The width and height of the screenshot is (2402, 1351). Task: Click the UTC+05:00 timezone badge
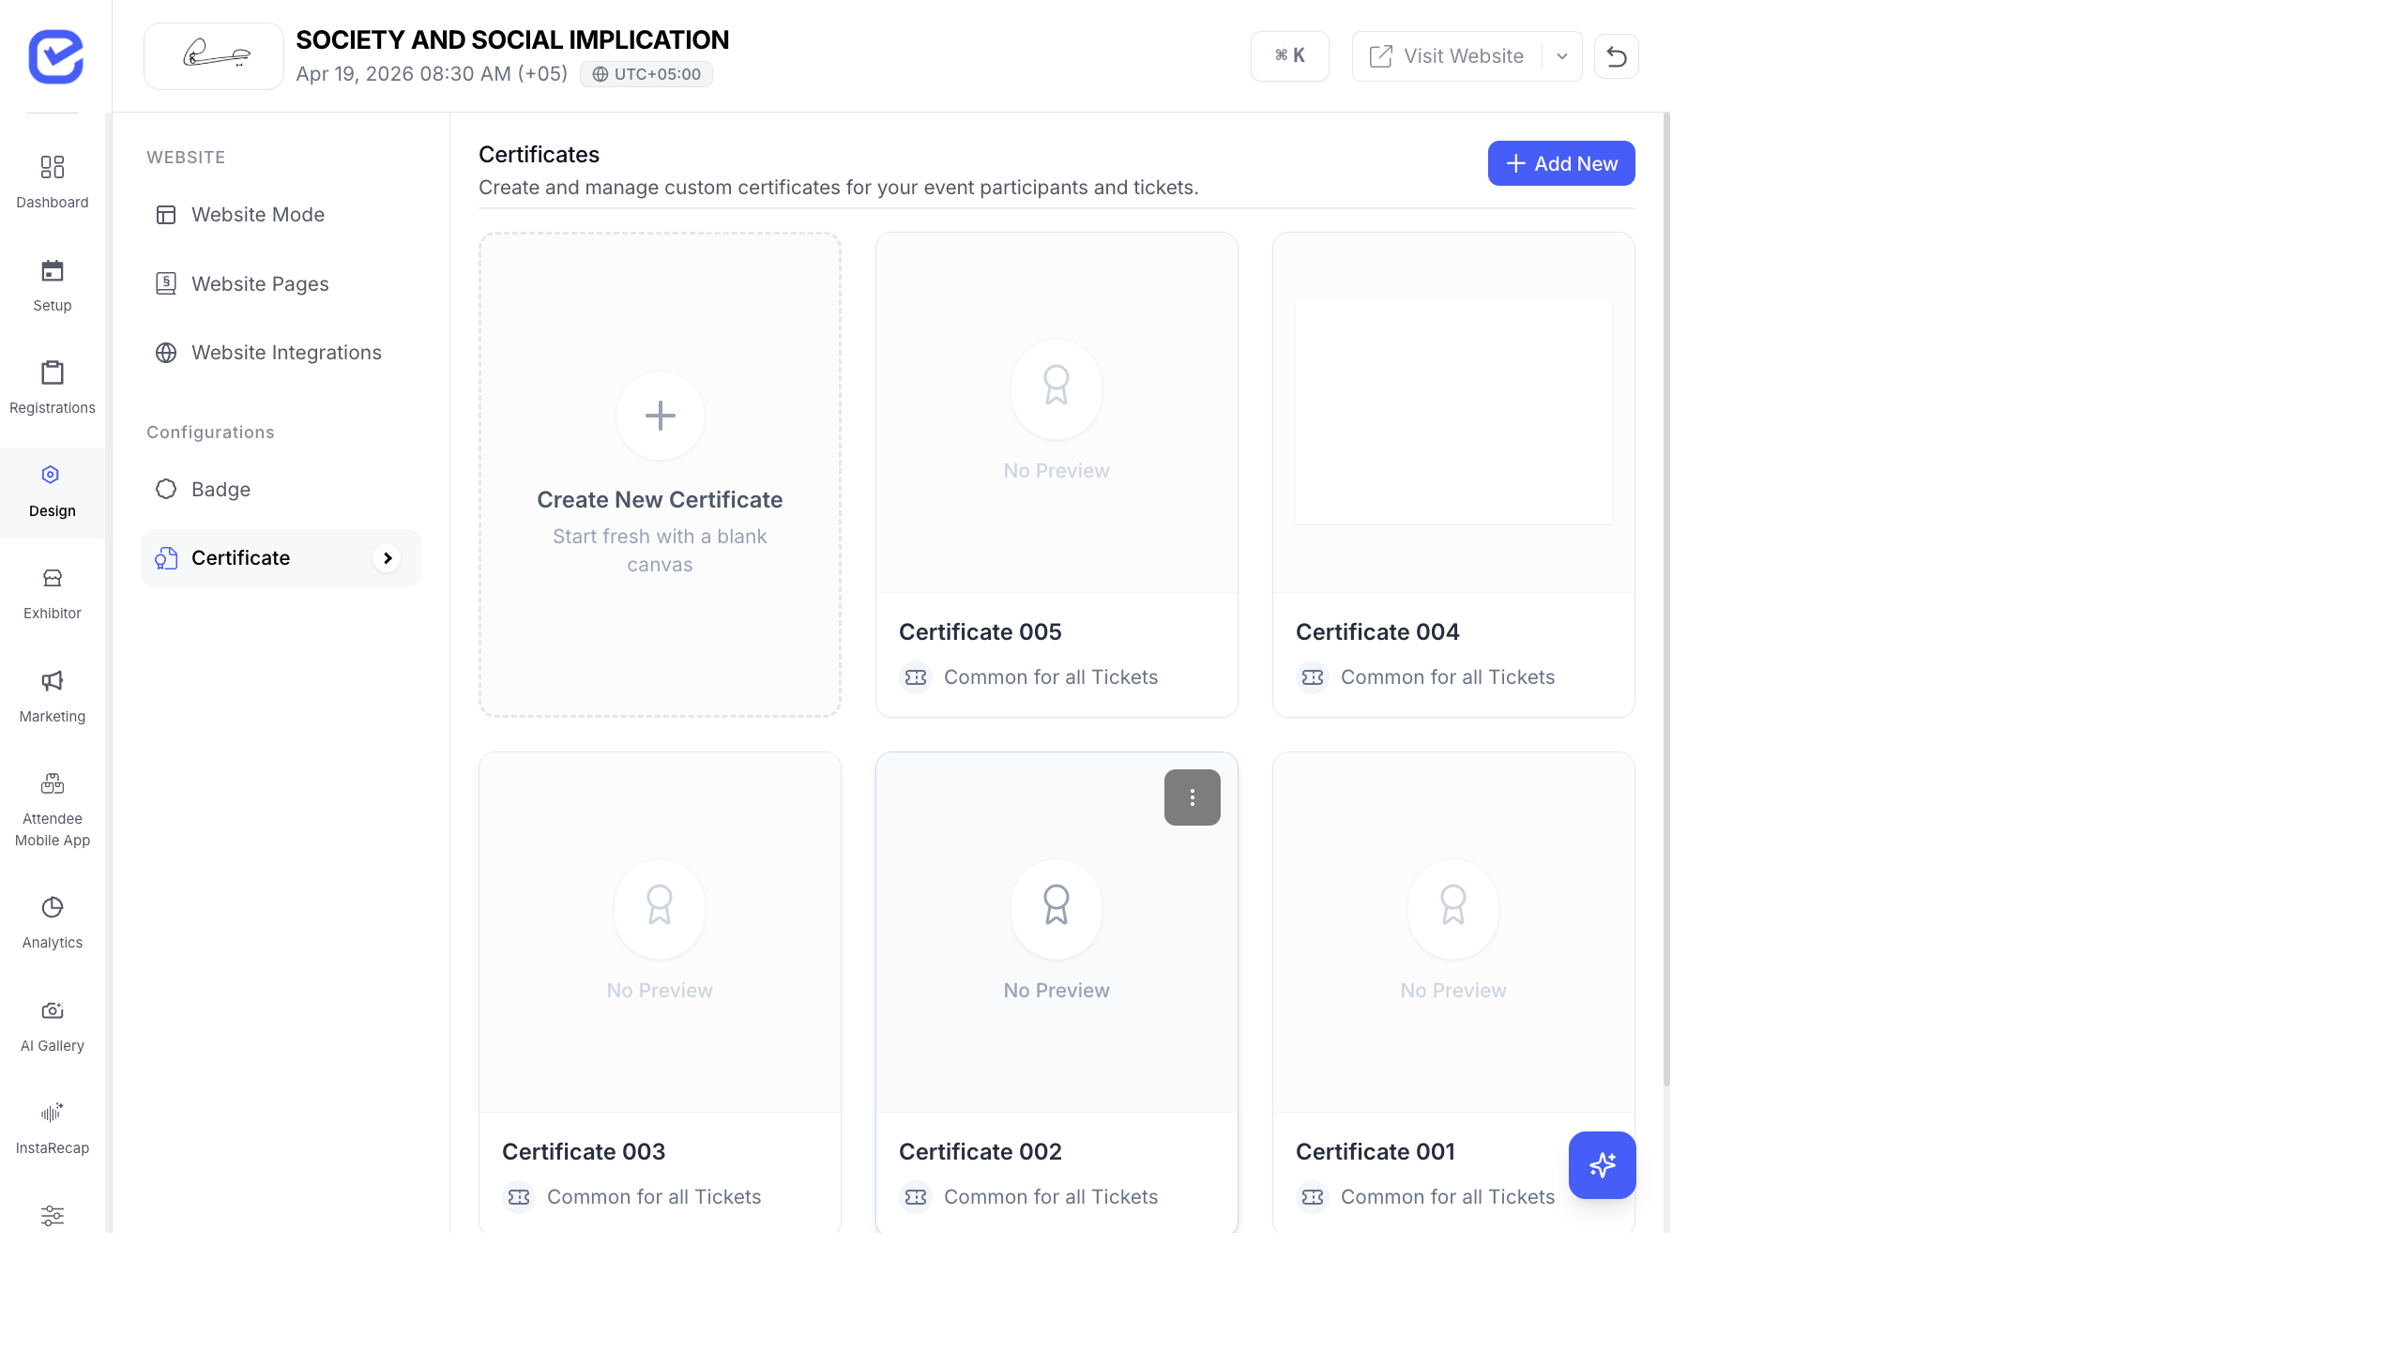646,74
